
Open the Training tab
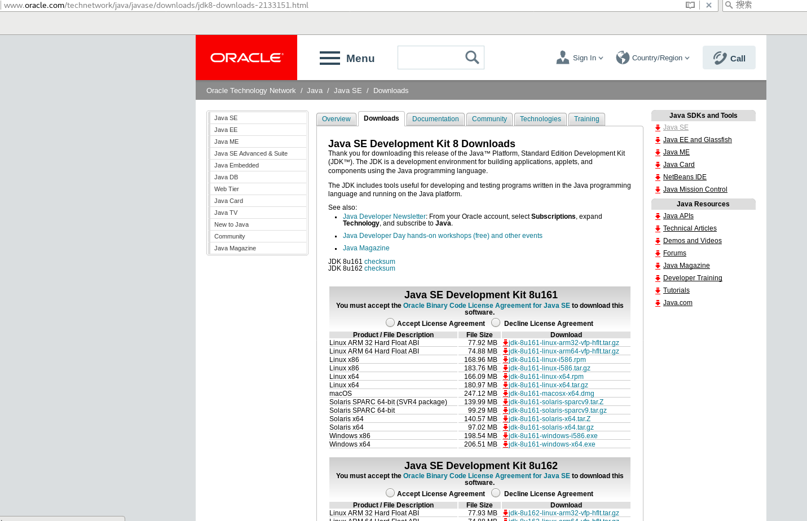(586, 119)
